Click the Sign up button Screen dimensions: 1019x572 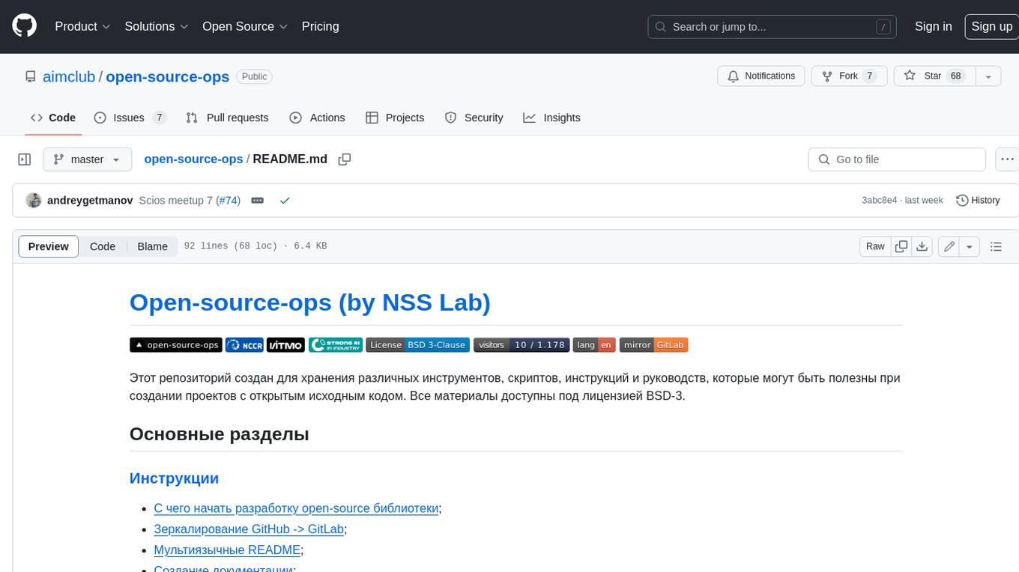pyautogui.click(x=991, y=26)
